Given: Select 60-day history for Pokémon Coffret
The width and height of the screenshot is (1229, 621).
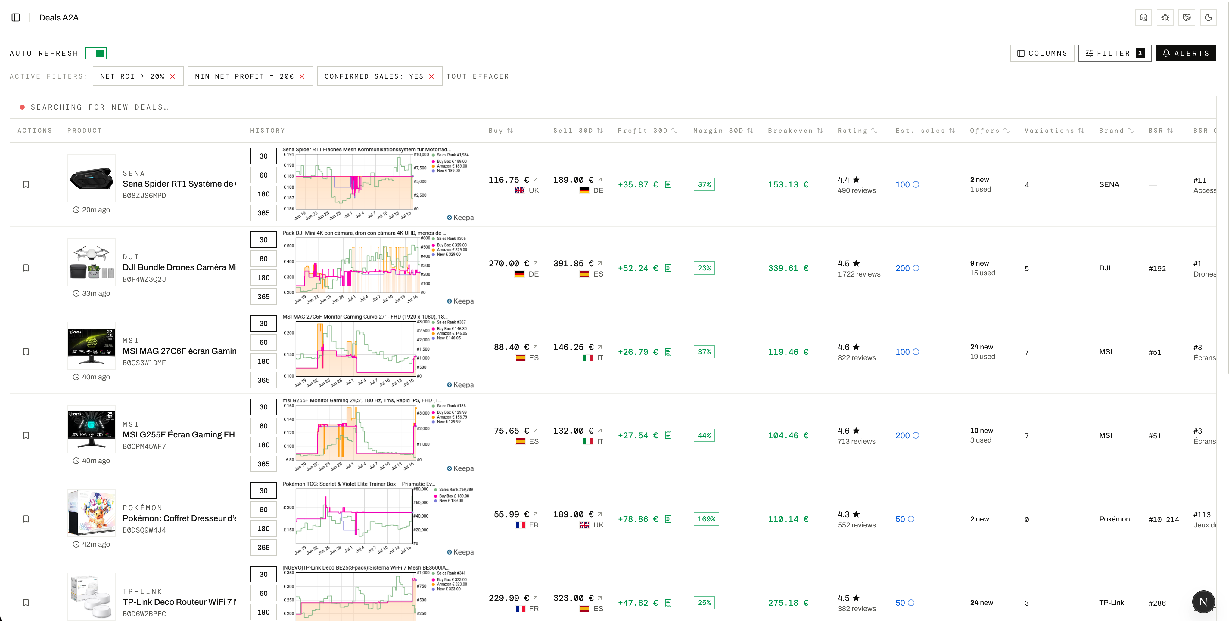Looking at the screenshot, I should click(264, 509).
